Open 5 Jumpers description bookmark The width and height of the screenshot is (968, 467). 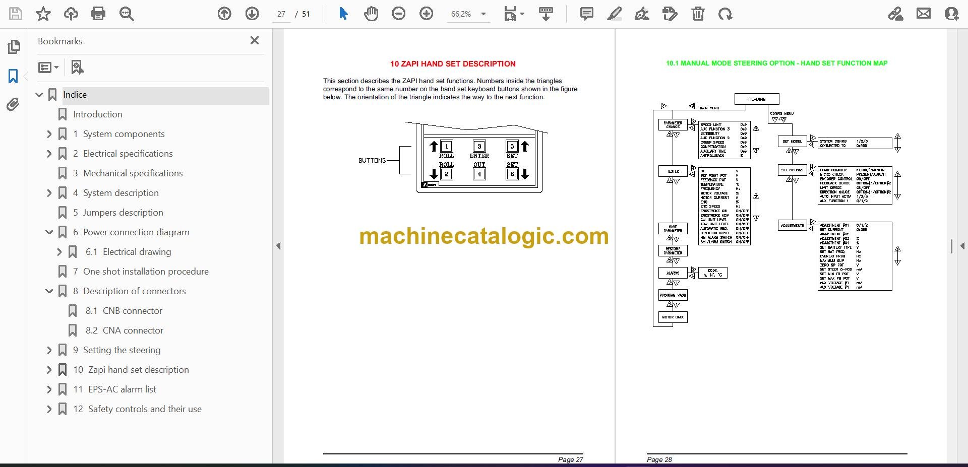[118, 213]
